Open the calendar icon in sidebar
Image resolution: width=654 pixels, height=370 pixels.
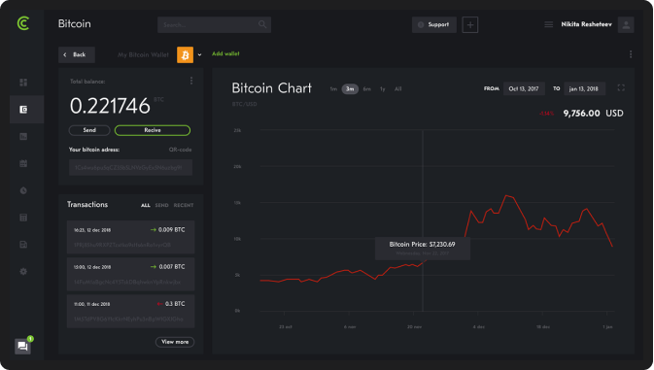[x=23, y=163]
